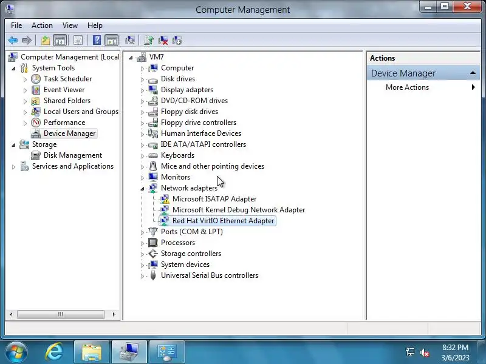Screen dimensions: 486x364
Task: Click Scan for hardware changes icon
Action: tap(130, 40)
